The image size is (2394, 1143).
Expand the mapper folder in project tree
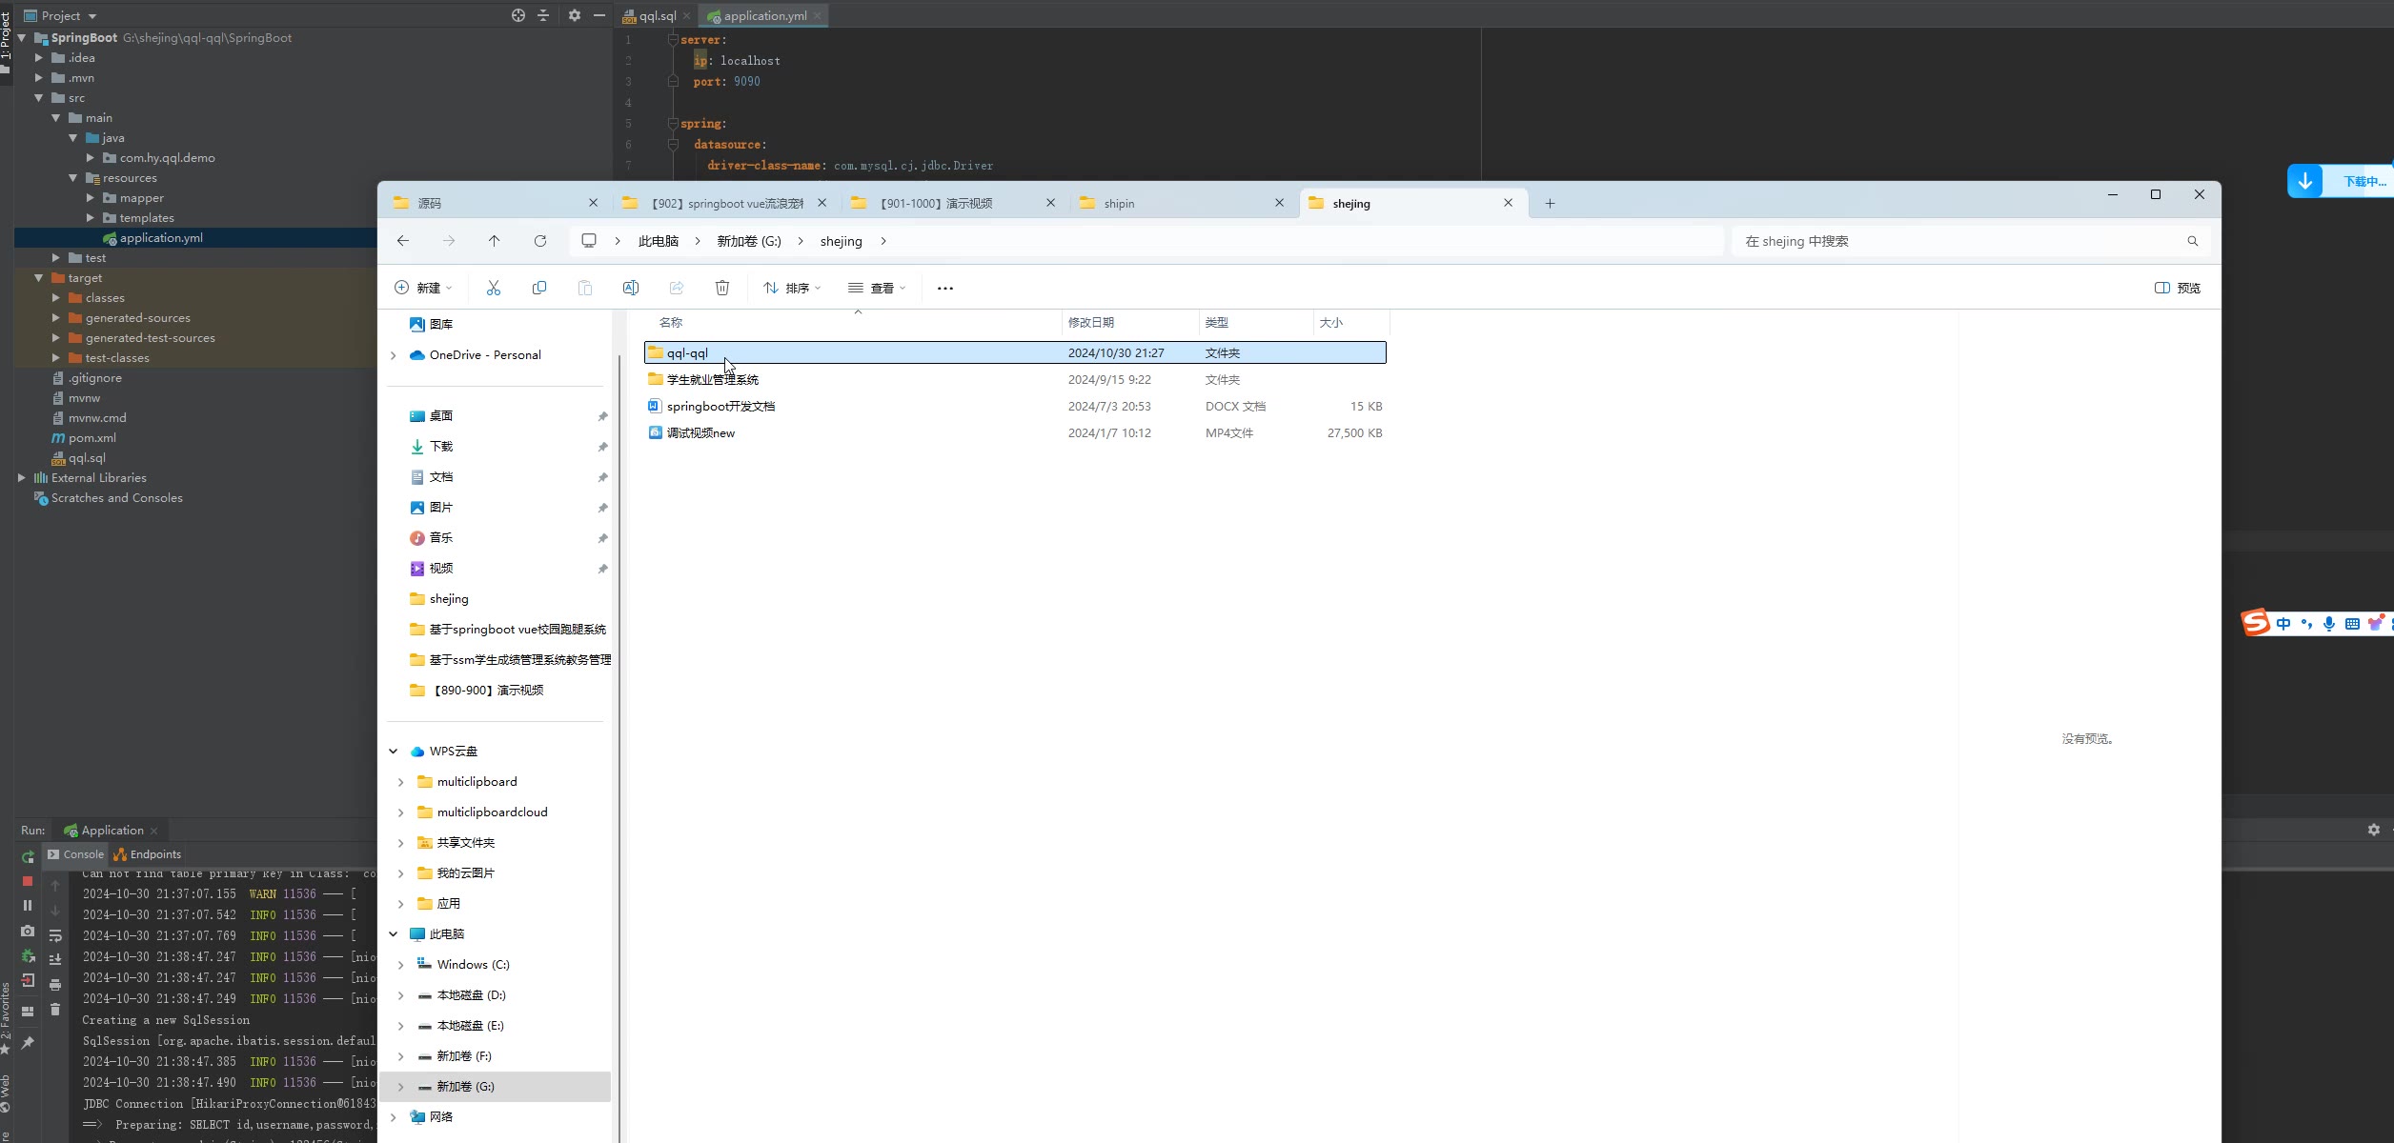click(91, 198)
